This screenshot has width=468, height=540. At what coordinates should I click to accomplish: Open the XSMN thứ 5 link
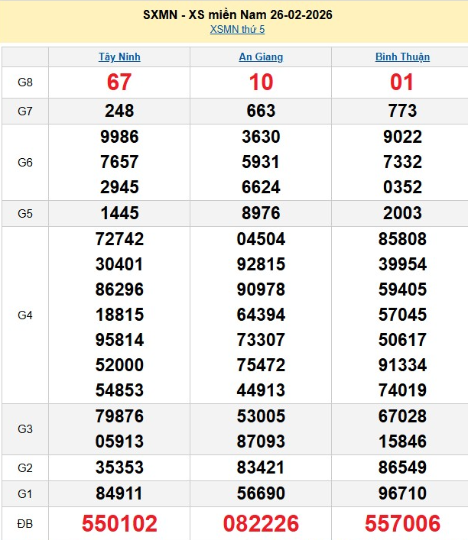point(237,30)
